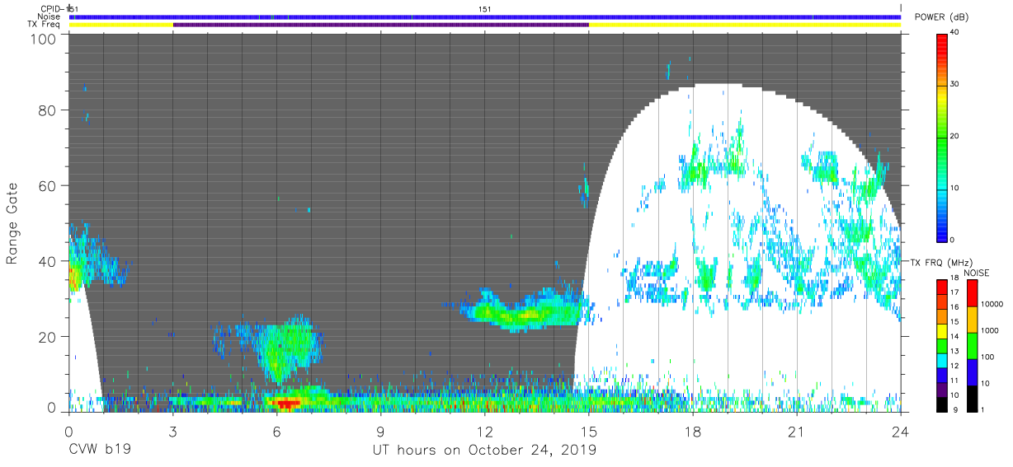Click the purple segment of TX Freq strip
Viewport: 1013px width, 467px height.
[x=381, y=25]
